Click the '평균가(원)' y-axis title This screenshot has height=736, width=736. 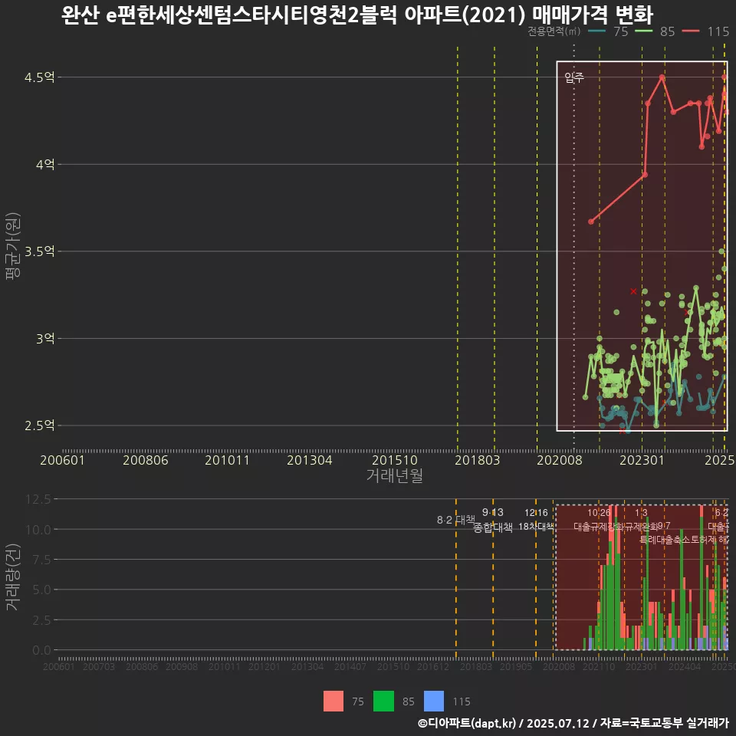point(13,246)
